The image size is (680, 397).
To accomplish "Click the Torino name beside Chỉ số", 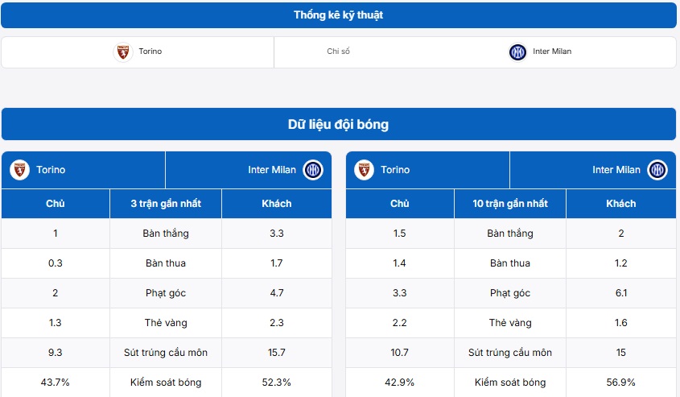I will (x=150, y=52).
